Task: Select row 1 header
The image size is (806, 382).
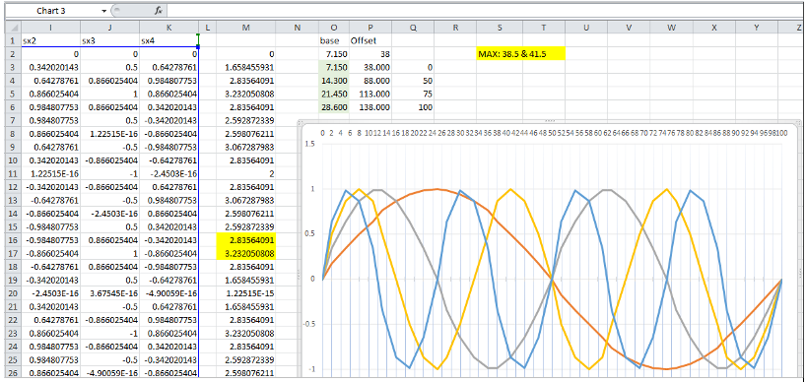Action: 13,40
